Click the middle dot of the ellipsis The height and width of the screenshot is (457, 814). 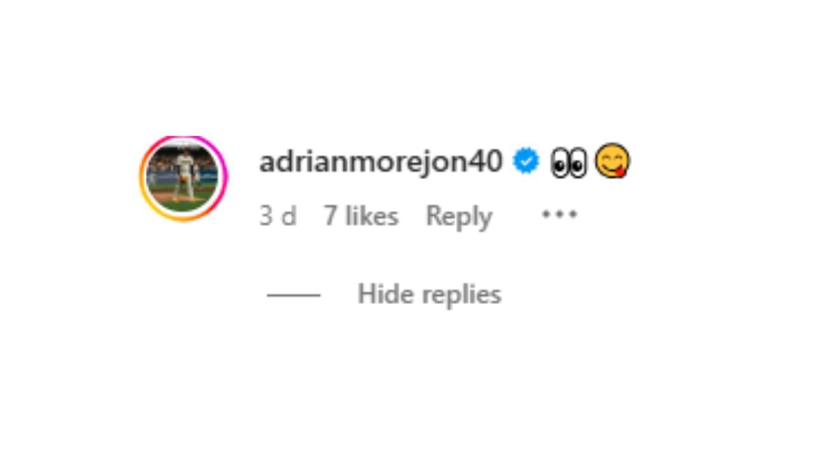[560, 215]
